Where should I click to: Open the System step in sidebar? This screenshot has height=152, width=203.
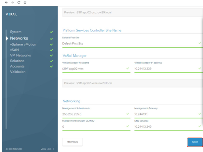point(16,32)
